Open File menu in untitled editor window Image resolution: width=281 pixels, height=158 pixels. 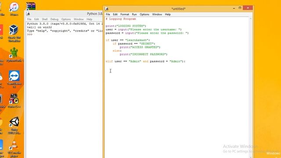pos(108,14)
